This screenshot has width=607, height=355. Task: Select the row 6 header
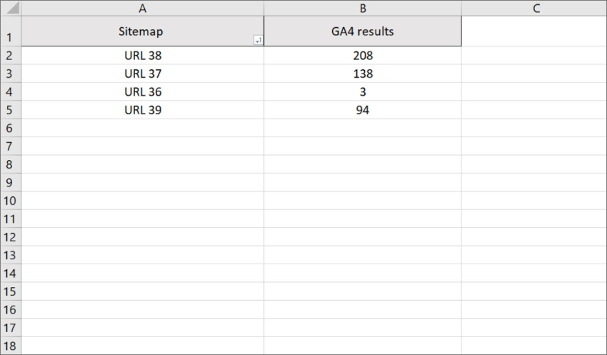(11, 128)
